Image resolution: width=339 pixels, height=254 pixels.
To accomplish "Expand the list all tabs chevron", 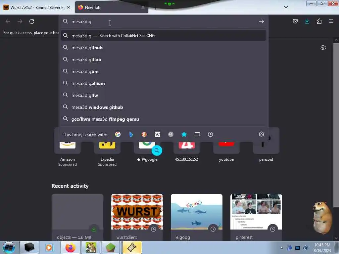I will point(286,7).
